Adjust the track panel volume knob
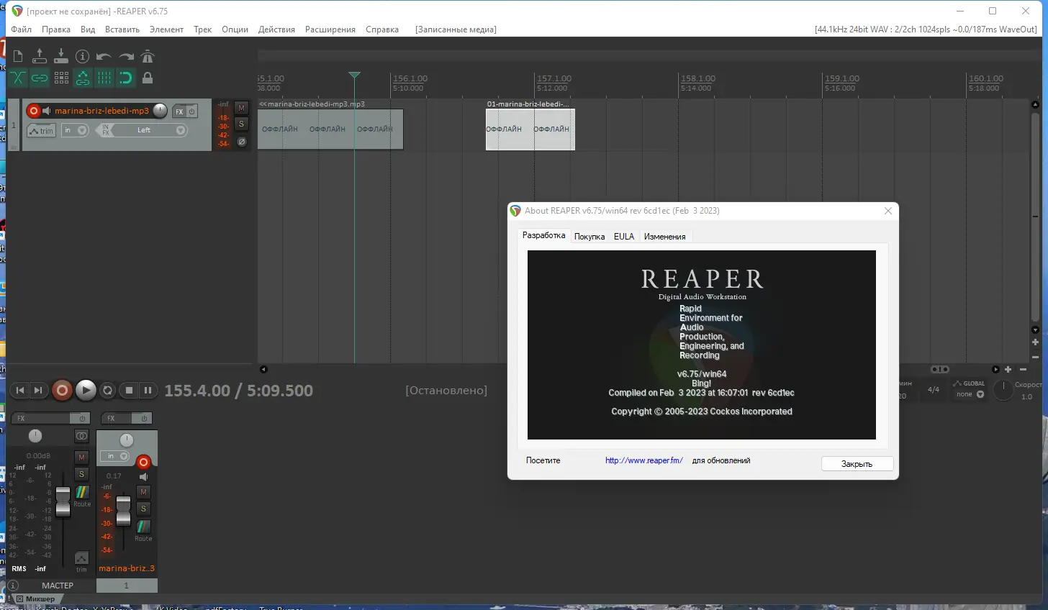This screenshot has height=610, width=1048. (160, 110)
